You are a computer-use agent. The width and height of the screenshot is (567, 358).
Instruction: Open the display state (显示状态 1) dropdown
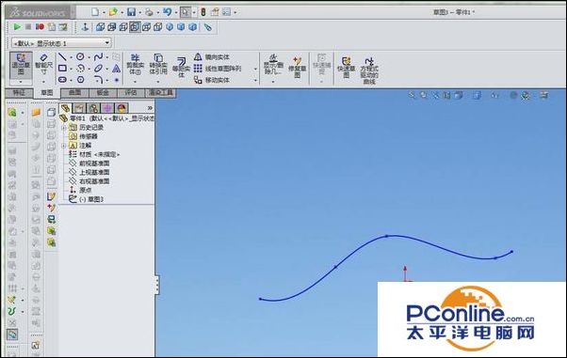click(61, 43)
